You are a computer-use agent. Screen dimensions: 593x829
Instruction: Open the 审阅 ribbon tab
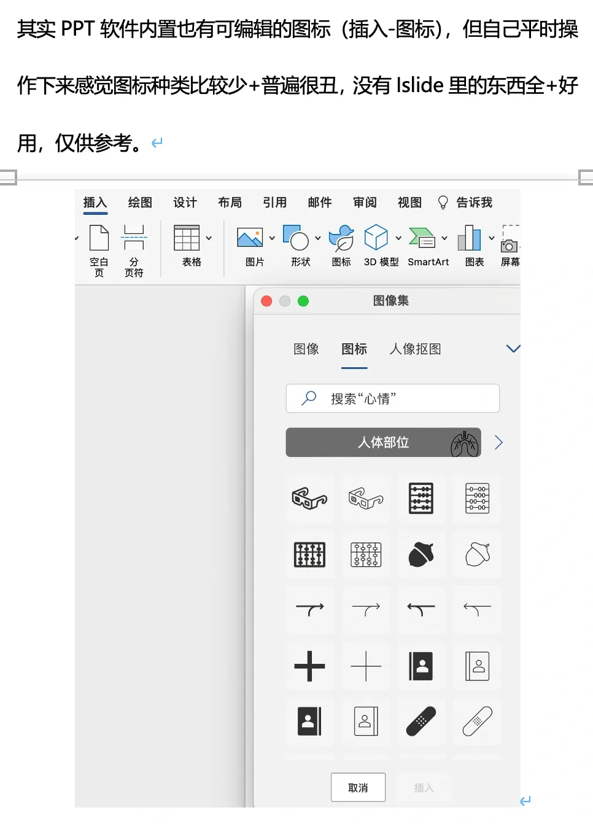coord(365,203)
